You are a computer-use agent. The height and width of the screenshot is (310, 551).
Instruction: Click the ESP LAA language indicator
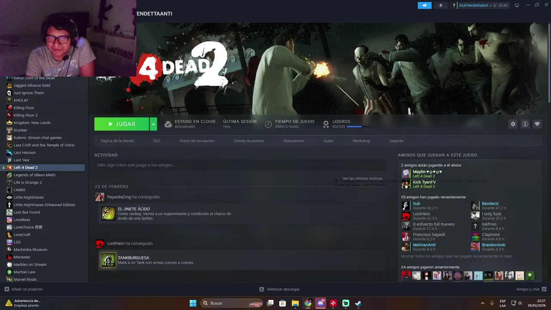(503, 303)
